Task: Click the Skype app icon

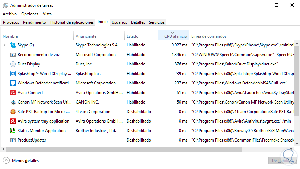Action: pyautogui.click(x=13, y=45)
